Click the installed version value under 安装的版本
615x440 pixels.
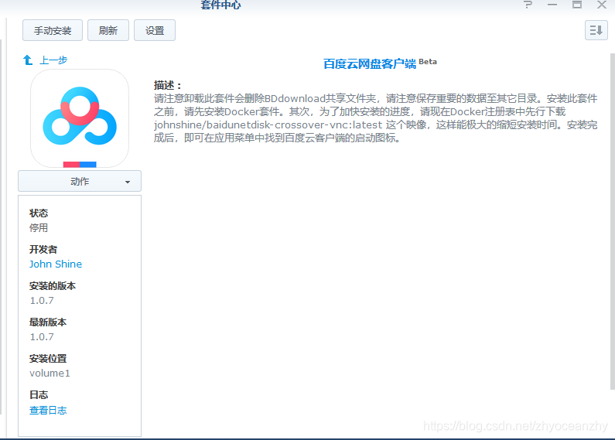42,301
